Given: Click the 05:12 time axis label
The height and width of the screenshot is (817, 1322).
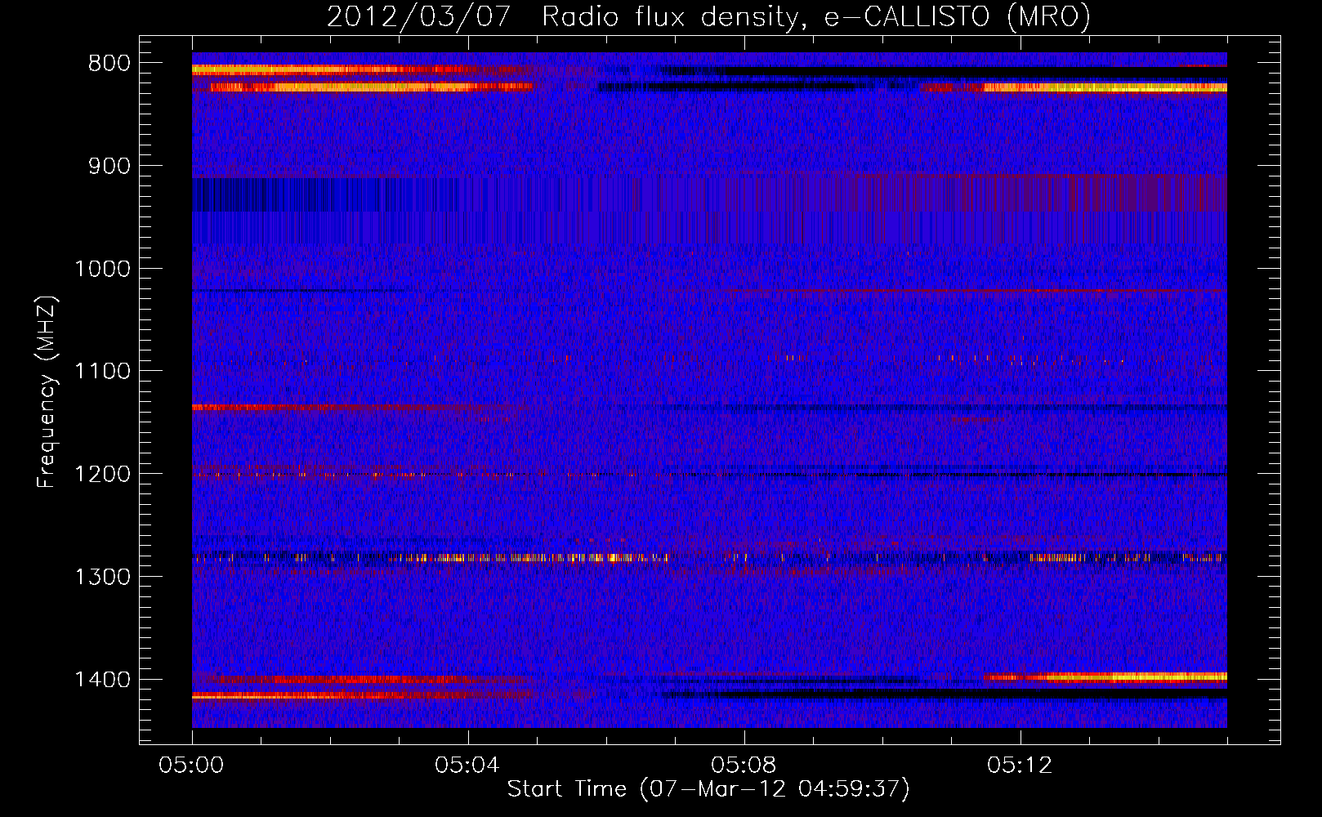Looking at the screenshot, I should (x=1020, y=766).
